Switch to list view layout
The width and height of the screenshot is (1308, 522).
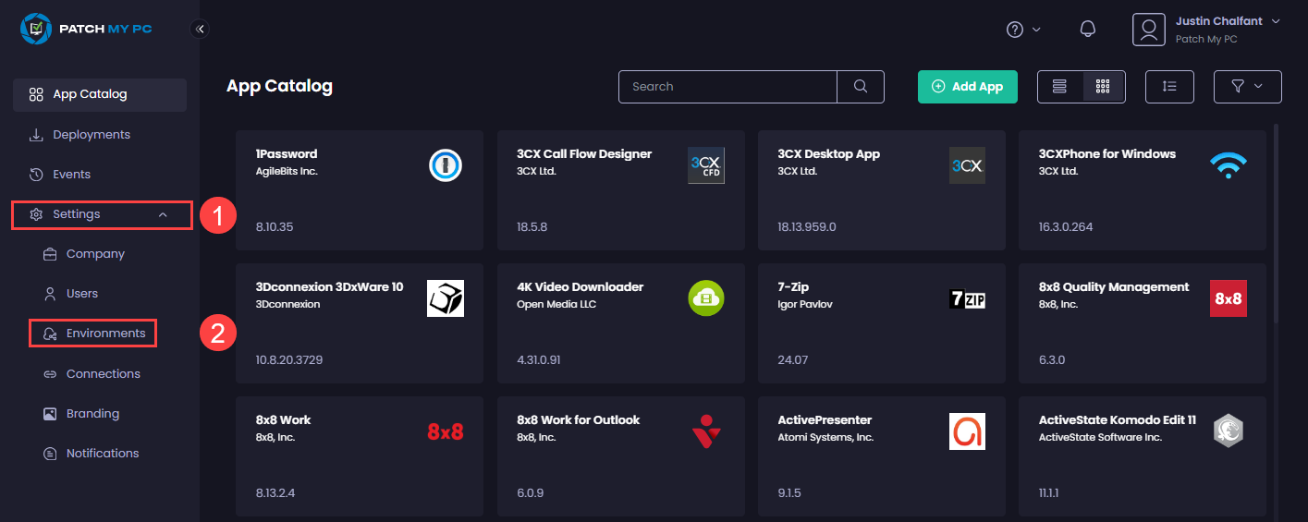coord(1059,87)
